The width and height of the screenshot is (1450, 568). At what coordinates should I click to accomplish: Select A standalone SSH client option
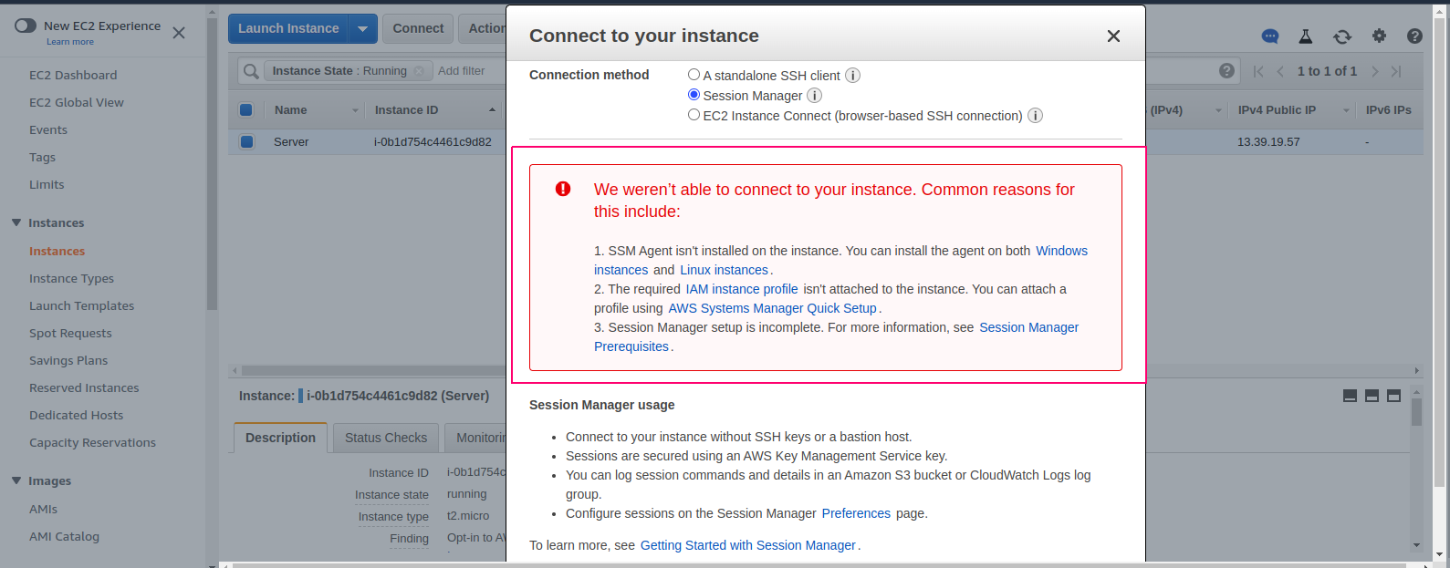pos(694,75)
